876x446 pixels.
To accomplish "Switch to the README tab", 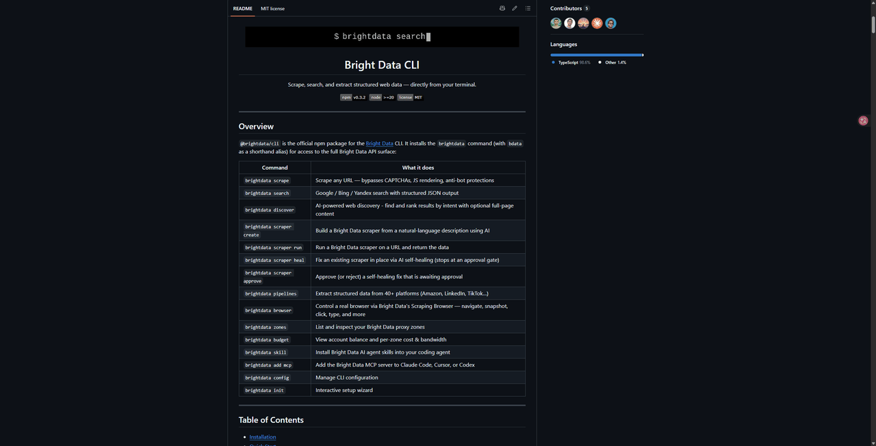I will pos(242,8).
